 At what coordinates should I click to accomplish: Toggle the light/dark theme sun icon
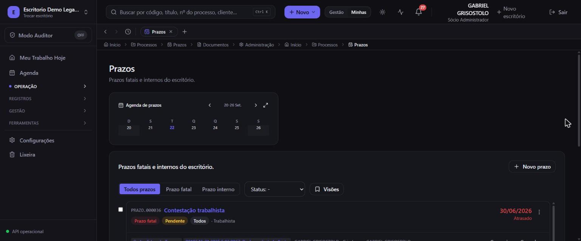(x=382, y=12)
